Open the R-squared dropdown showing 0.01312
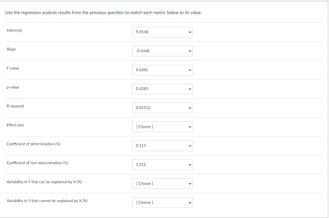 162,108
